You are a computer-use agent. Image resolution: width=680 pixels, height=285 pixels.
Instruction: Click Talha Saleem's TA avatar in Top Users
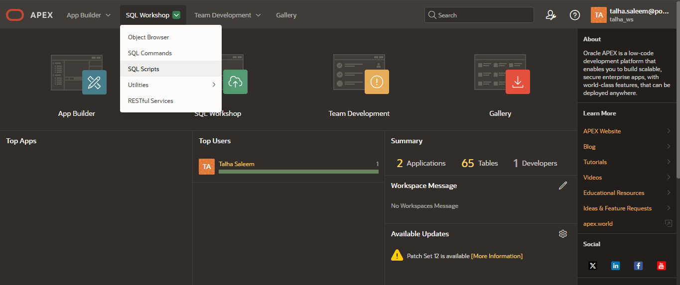207,167
